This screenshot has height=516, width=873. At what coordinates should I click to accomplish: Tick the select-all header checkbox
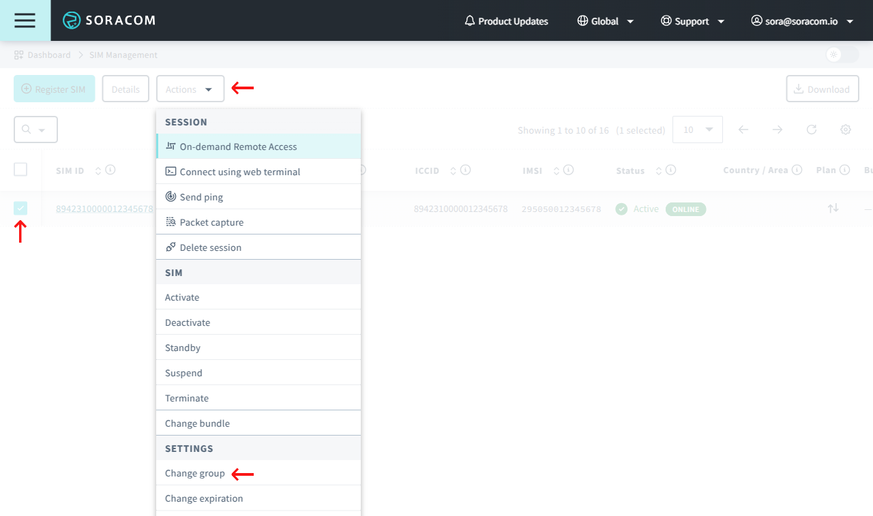pyautogui.click(x=20, y=170)
